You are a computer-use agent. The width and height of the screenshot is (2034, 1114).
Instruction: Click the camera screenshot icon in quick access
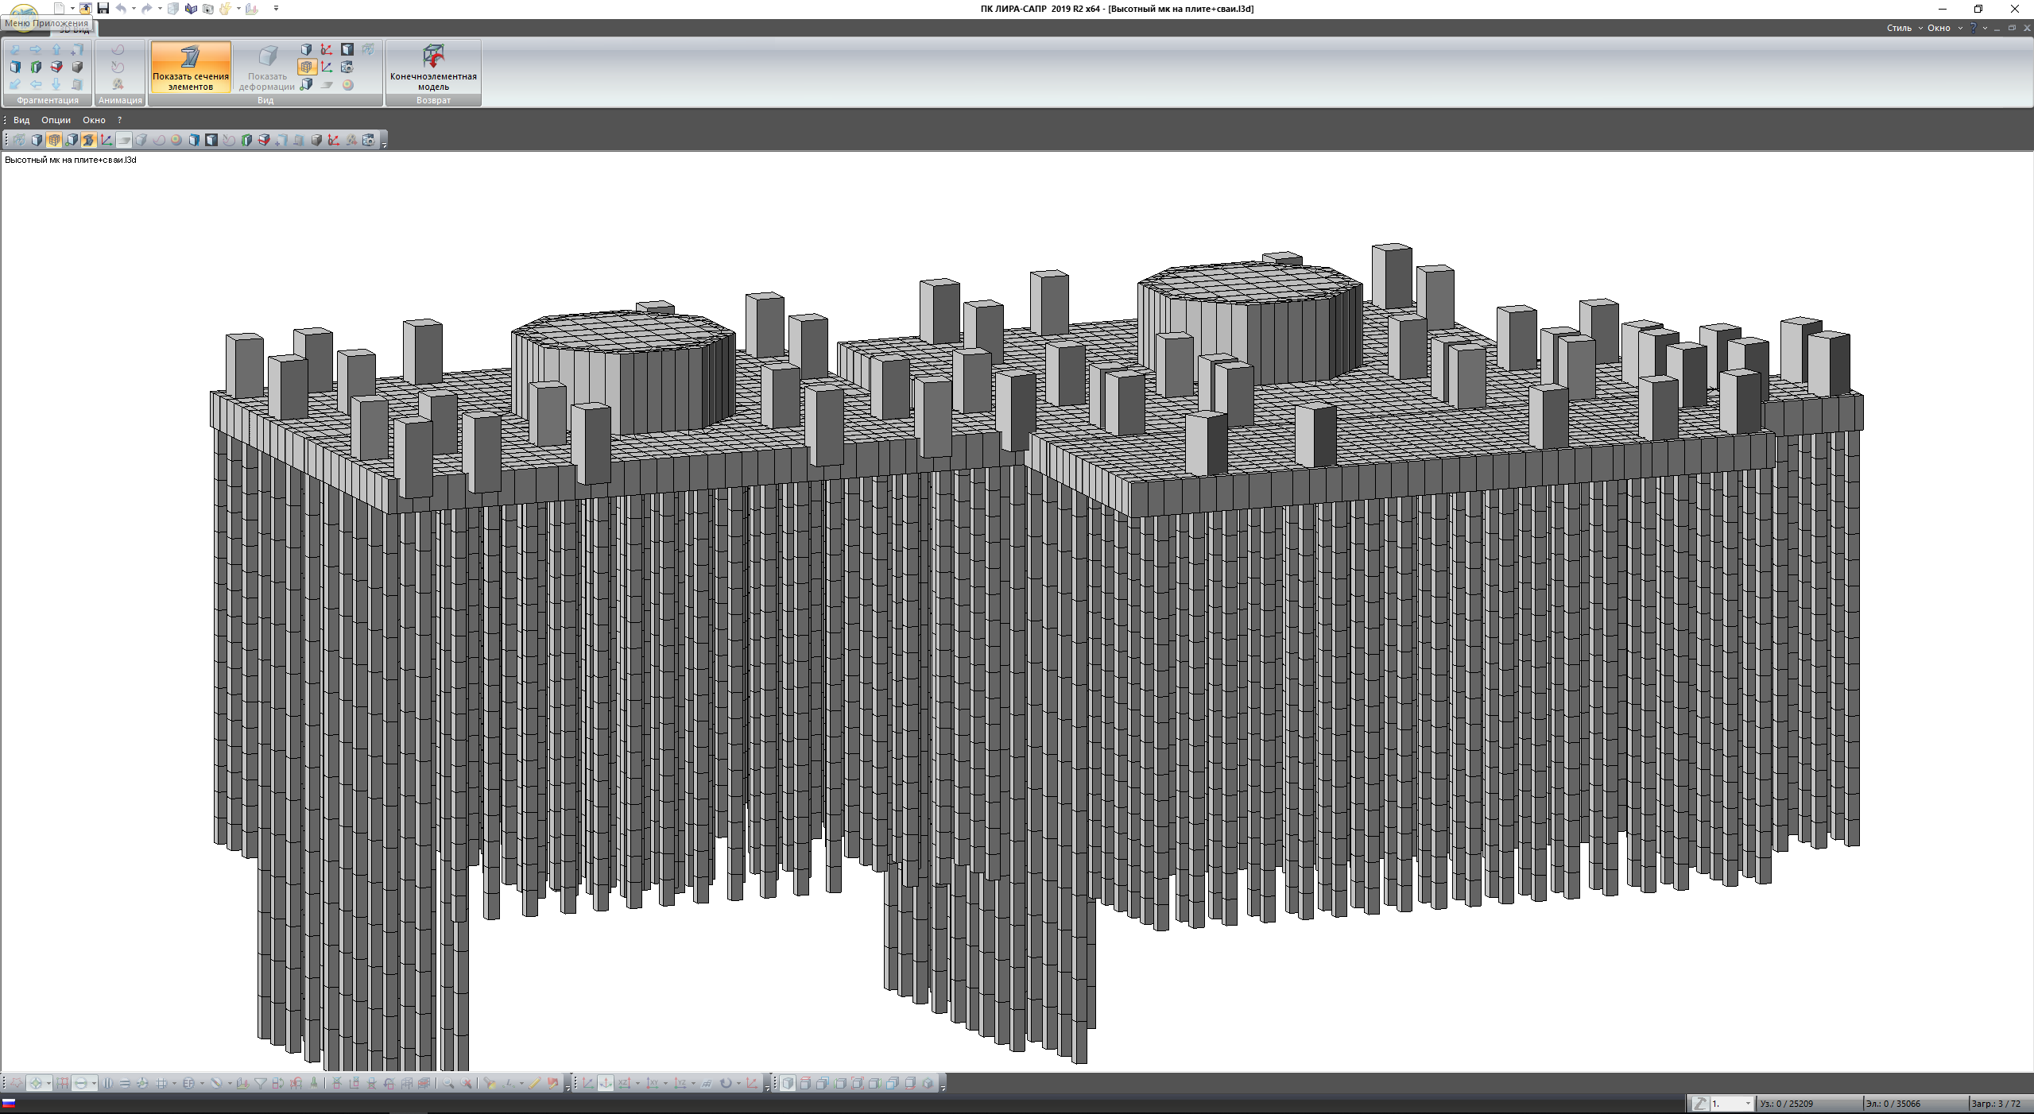coord(207,9)
